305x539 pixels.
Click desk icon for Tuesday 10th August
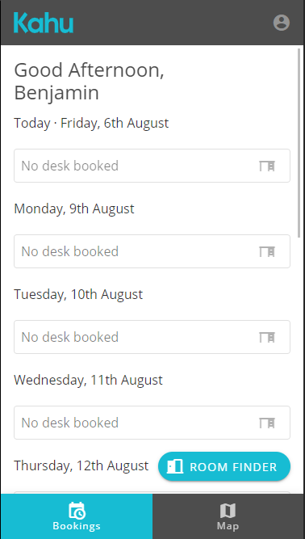pyautogui.click(x=267, y=337)
